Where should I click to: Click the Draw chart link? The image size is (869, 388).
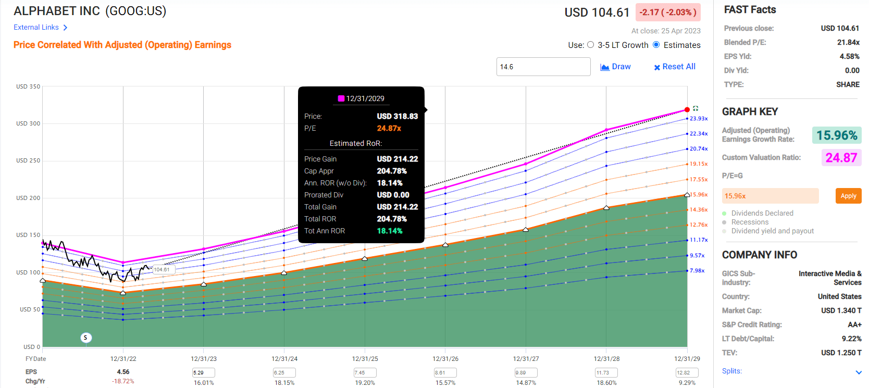[x=615, y=67]
